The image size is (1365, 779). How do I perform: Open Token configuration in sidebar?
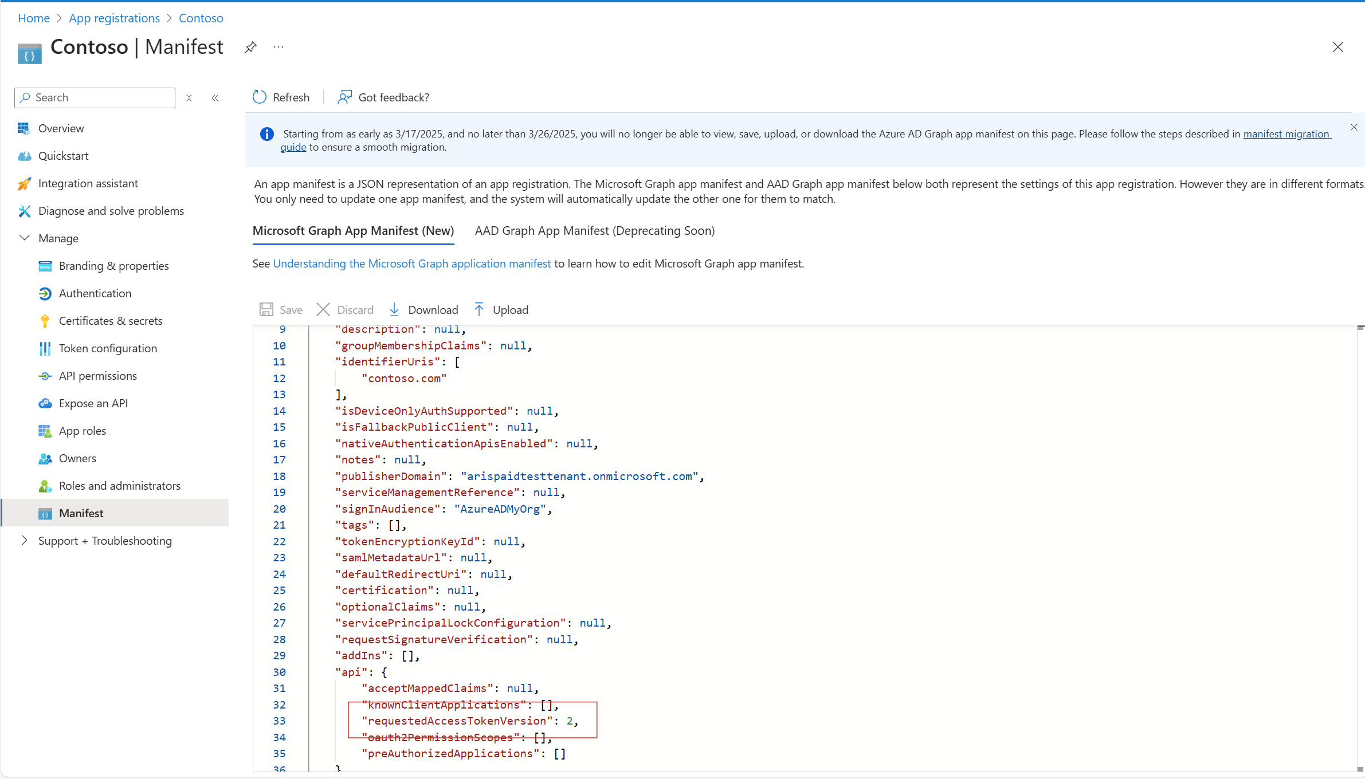[x=108, y=348]
